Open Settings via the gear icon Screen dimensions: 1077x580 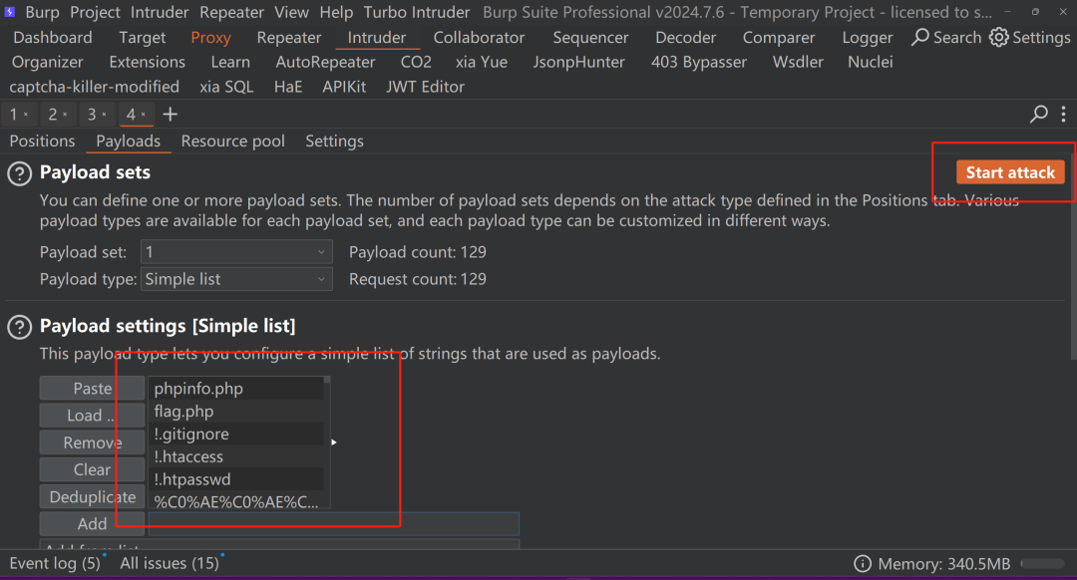click(998, 37)
